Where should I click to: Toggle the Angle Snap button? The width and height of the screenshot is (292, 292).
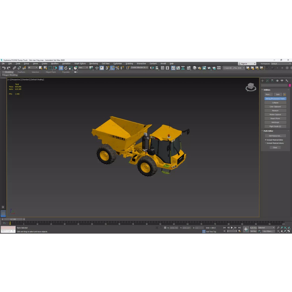(112, 68)
